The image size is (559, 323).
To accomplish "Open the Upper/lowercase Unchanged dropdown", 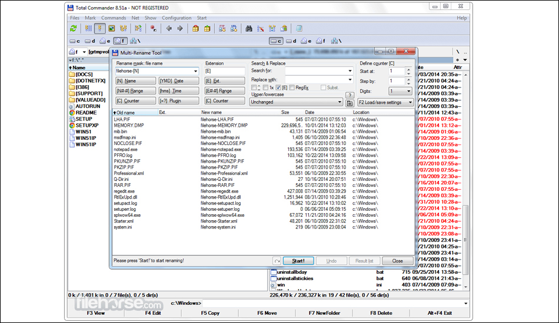I will (296, 102).
